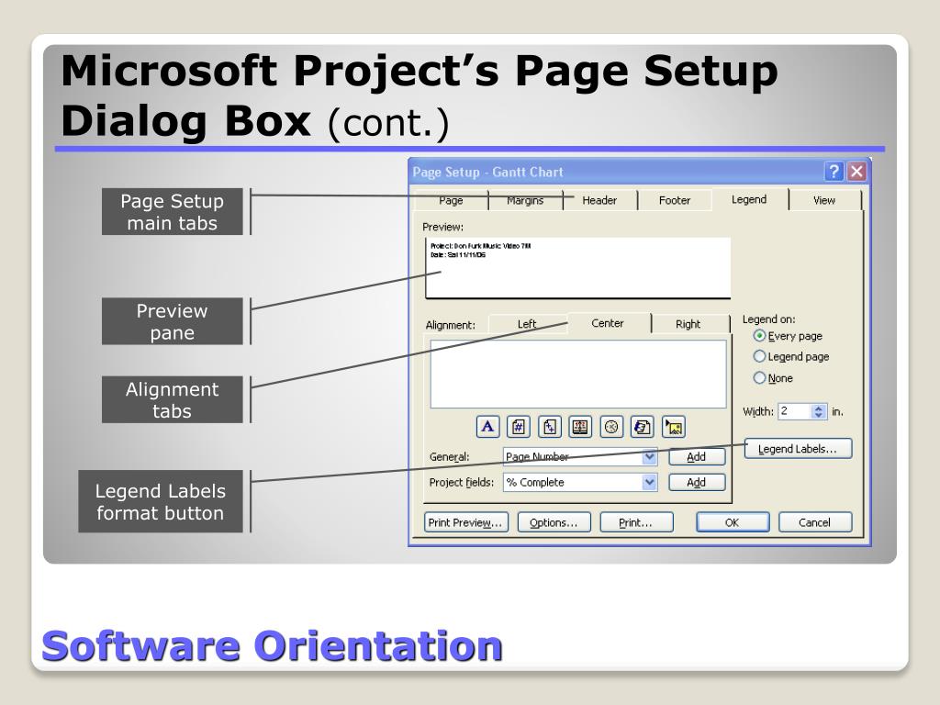Image resolution: width=940 pixels, height=705 pixels.
Task: Switch to the Margins tab
Action: point(525,200)
